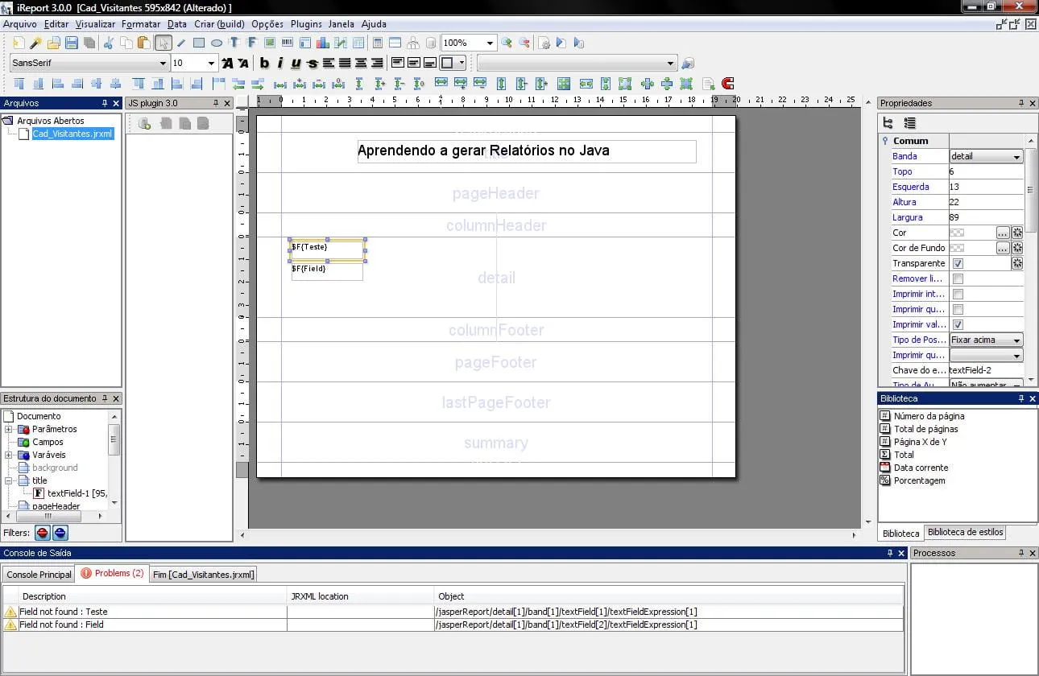
Task: Click the ellipsis button beside Cor
Action: [1002, 233]
